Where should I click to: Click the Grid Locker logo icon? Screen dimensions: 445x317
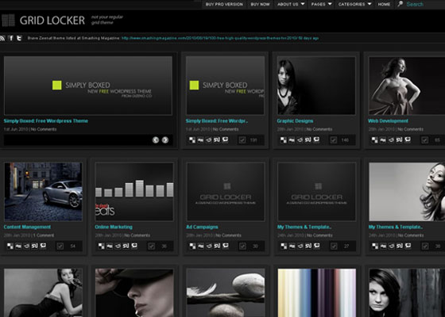(x=8, y=20)
